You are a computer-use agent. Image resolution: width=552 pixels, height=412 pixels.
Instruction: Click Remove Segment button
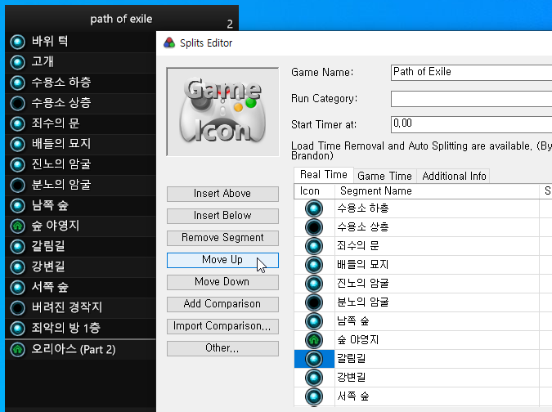222,238
